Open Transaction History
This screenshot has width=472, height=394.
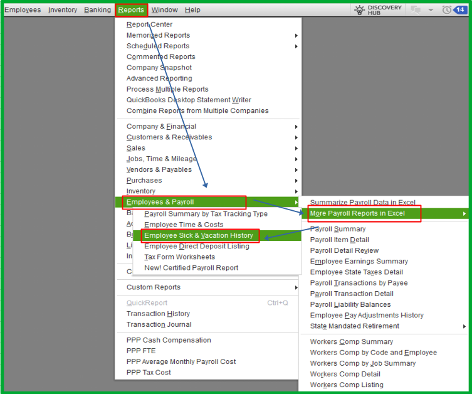pyautogui.click(x=158, y=314)
